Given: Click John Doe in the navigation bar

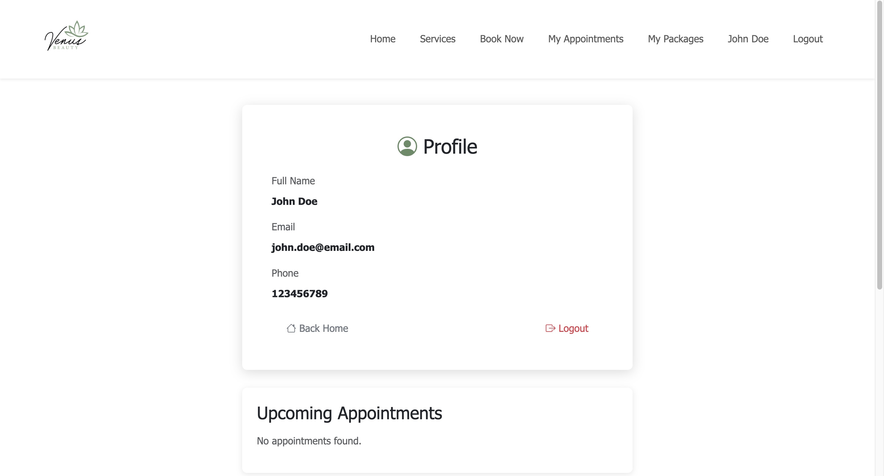Looking at the screenshot, I should pyautogui.click(x=748, y=39).
